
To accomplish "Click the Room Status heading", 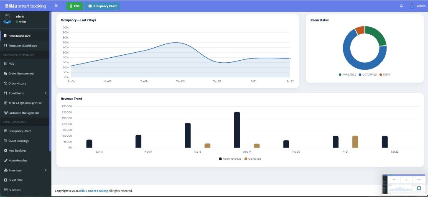I will (x=320, y=20).
